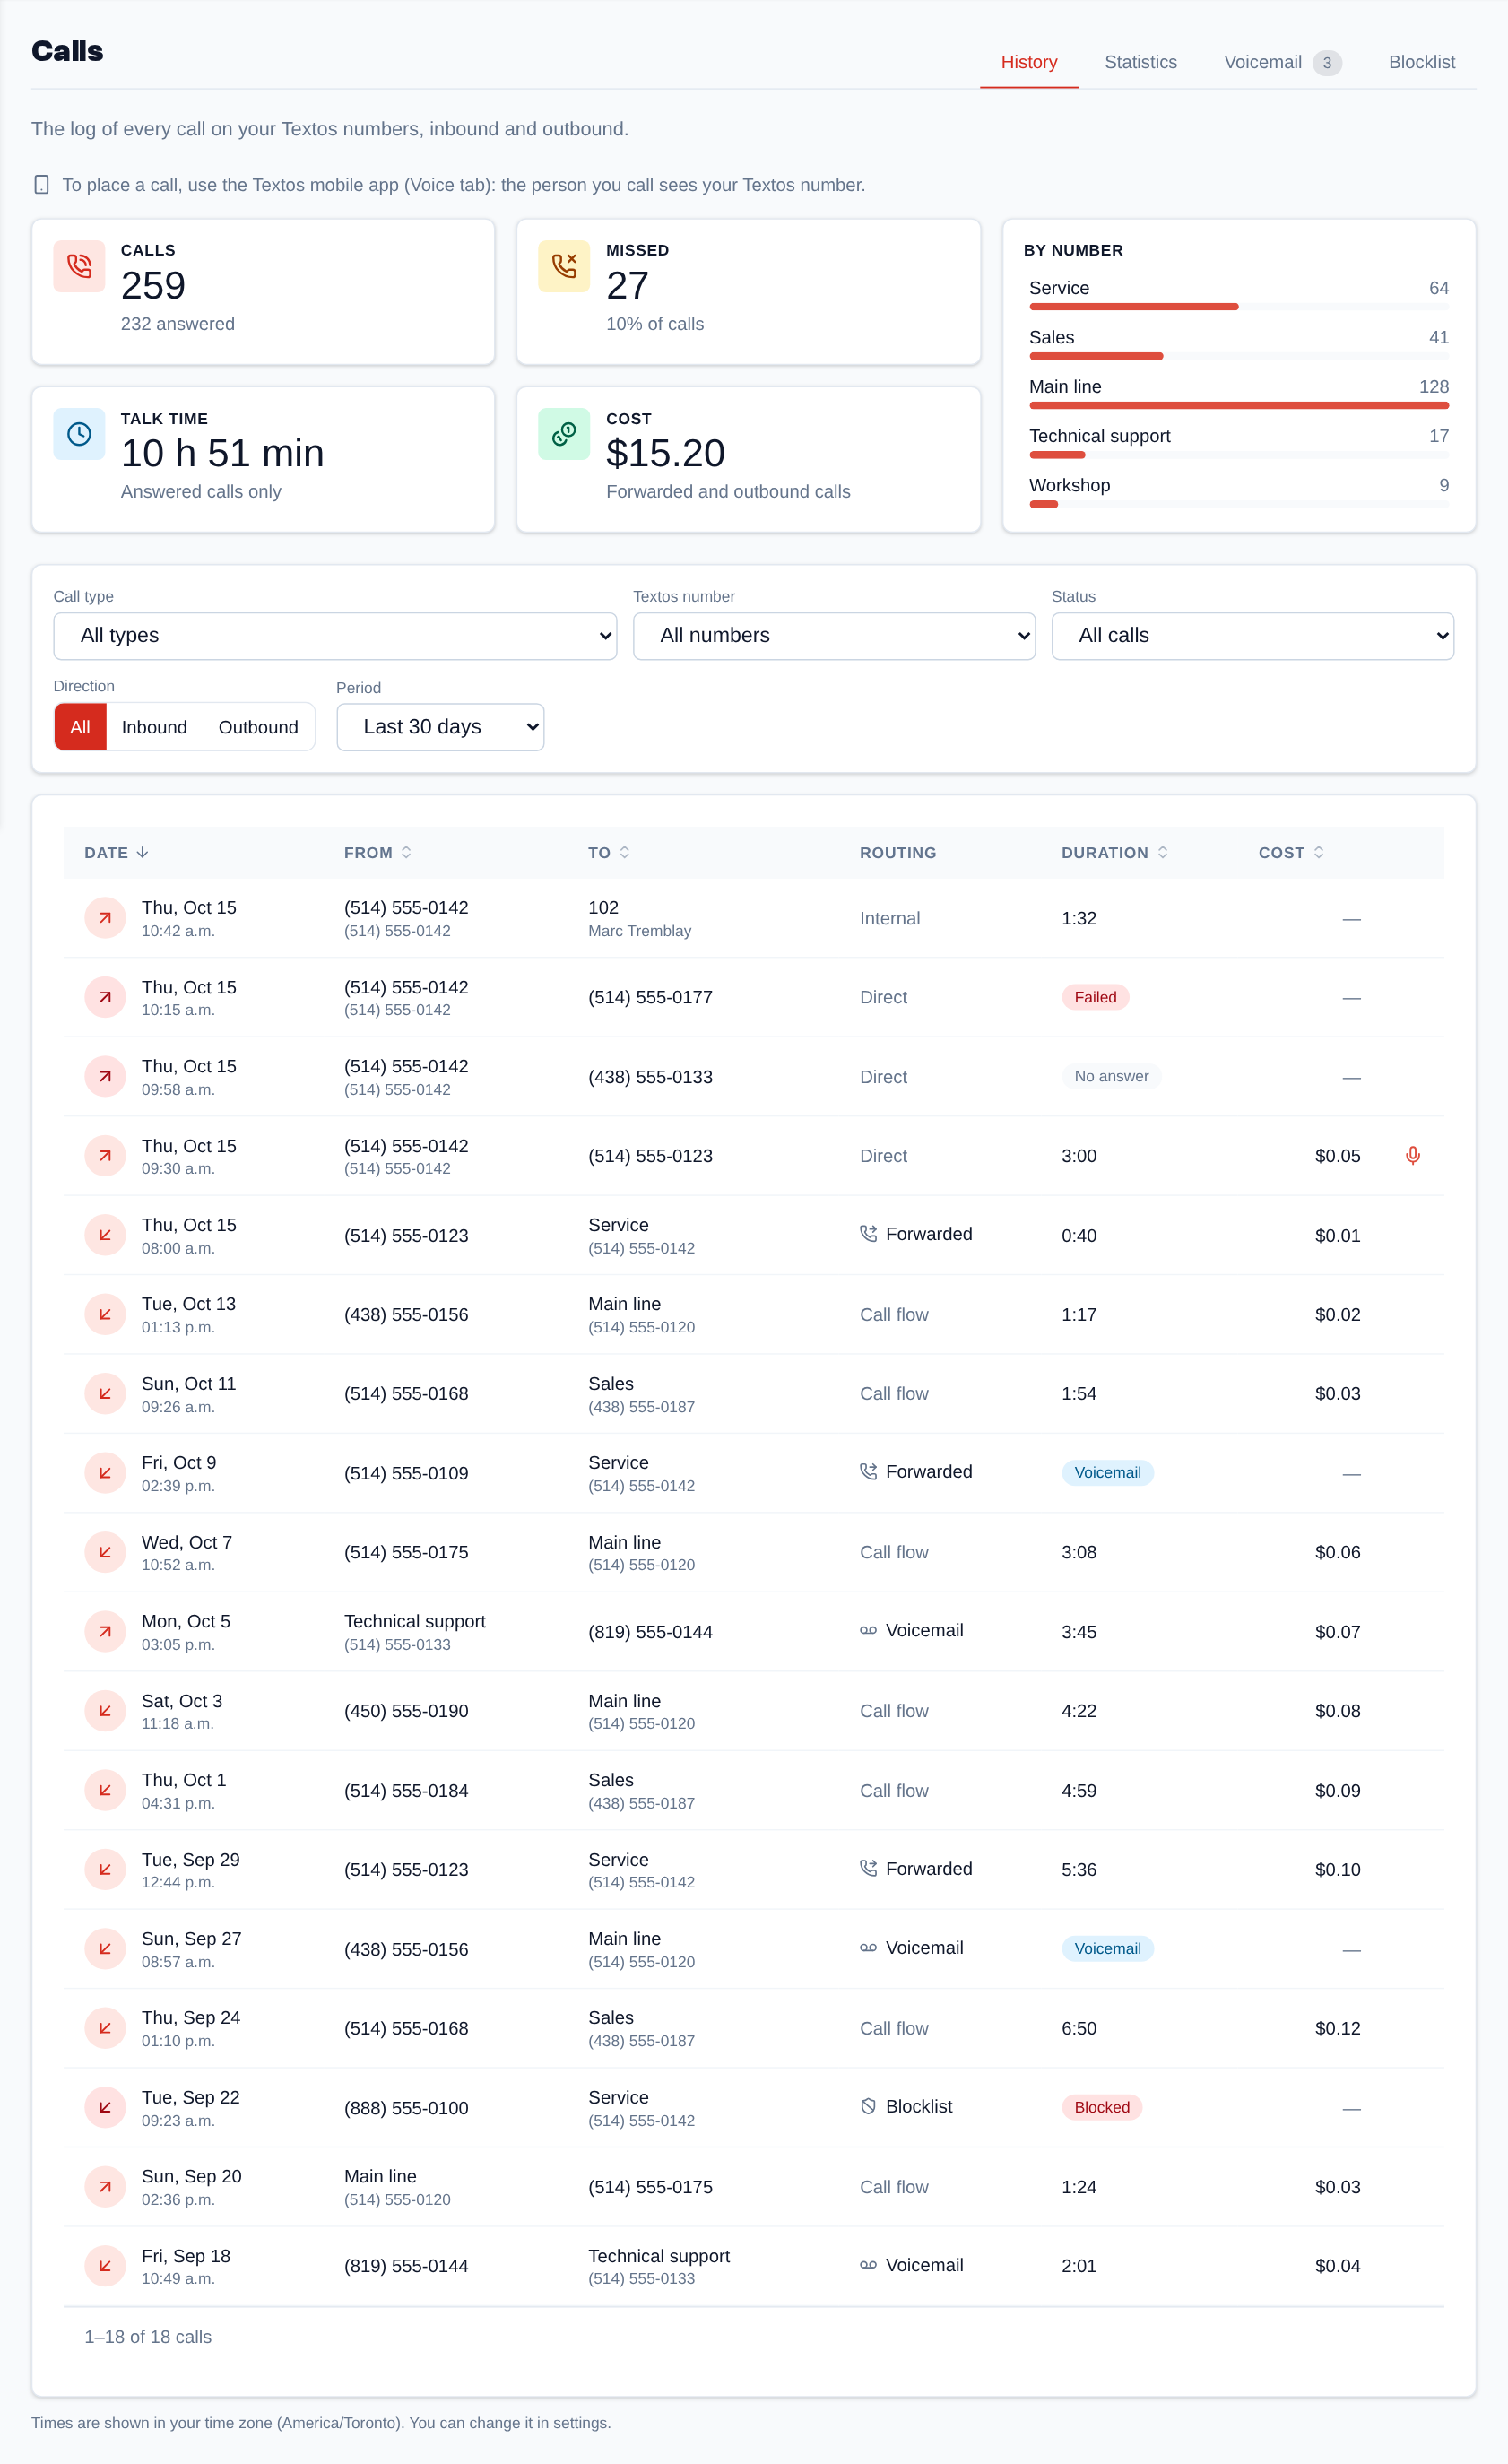Click the Calls phone icon in stats card

click(79, 266)
